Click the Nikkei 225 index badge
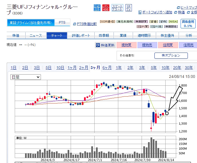 pos(97,8)
